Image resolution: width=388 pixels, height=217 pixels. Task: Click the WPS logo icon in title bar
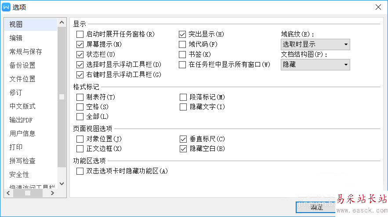[x=7, y=7]
